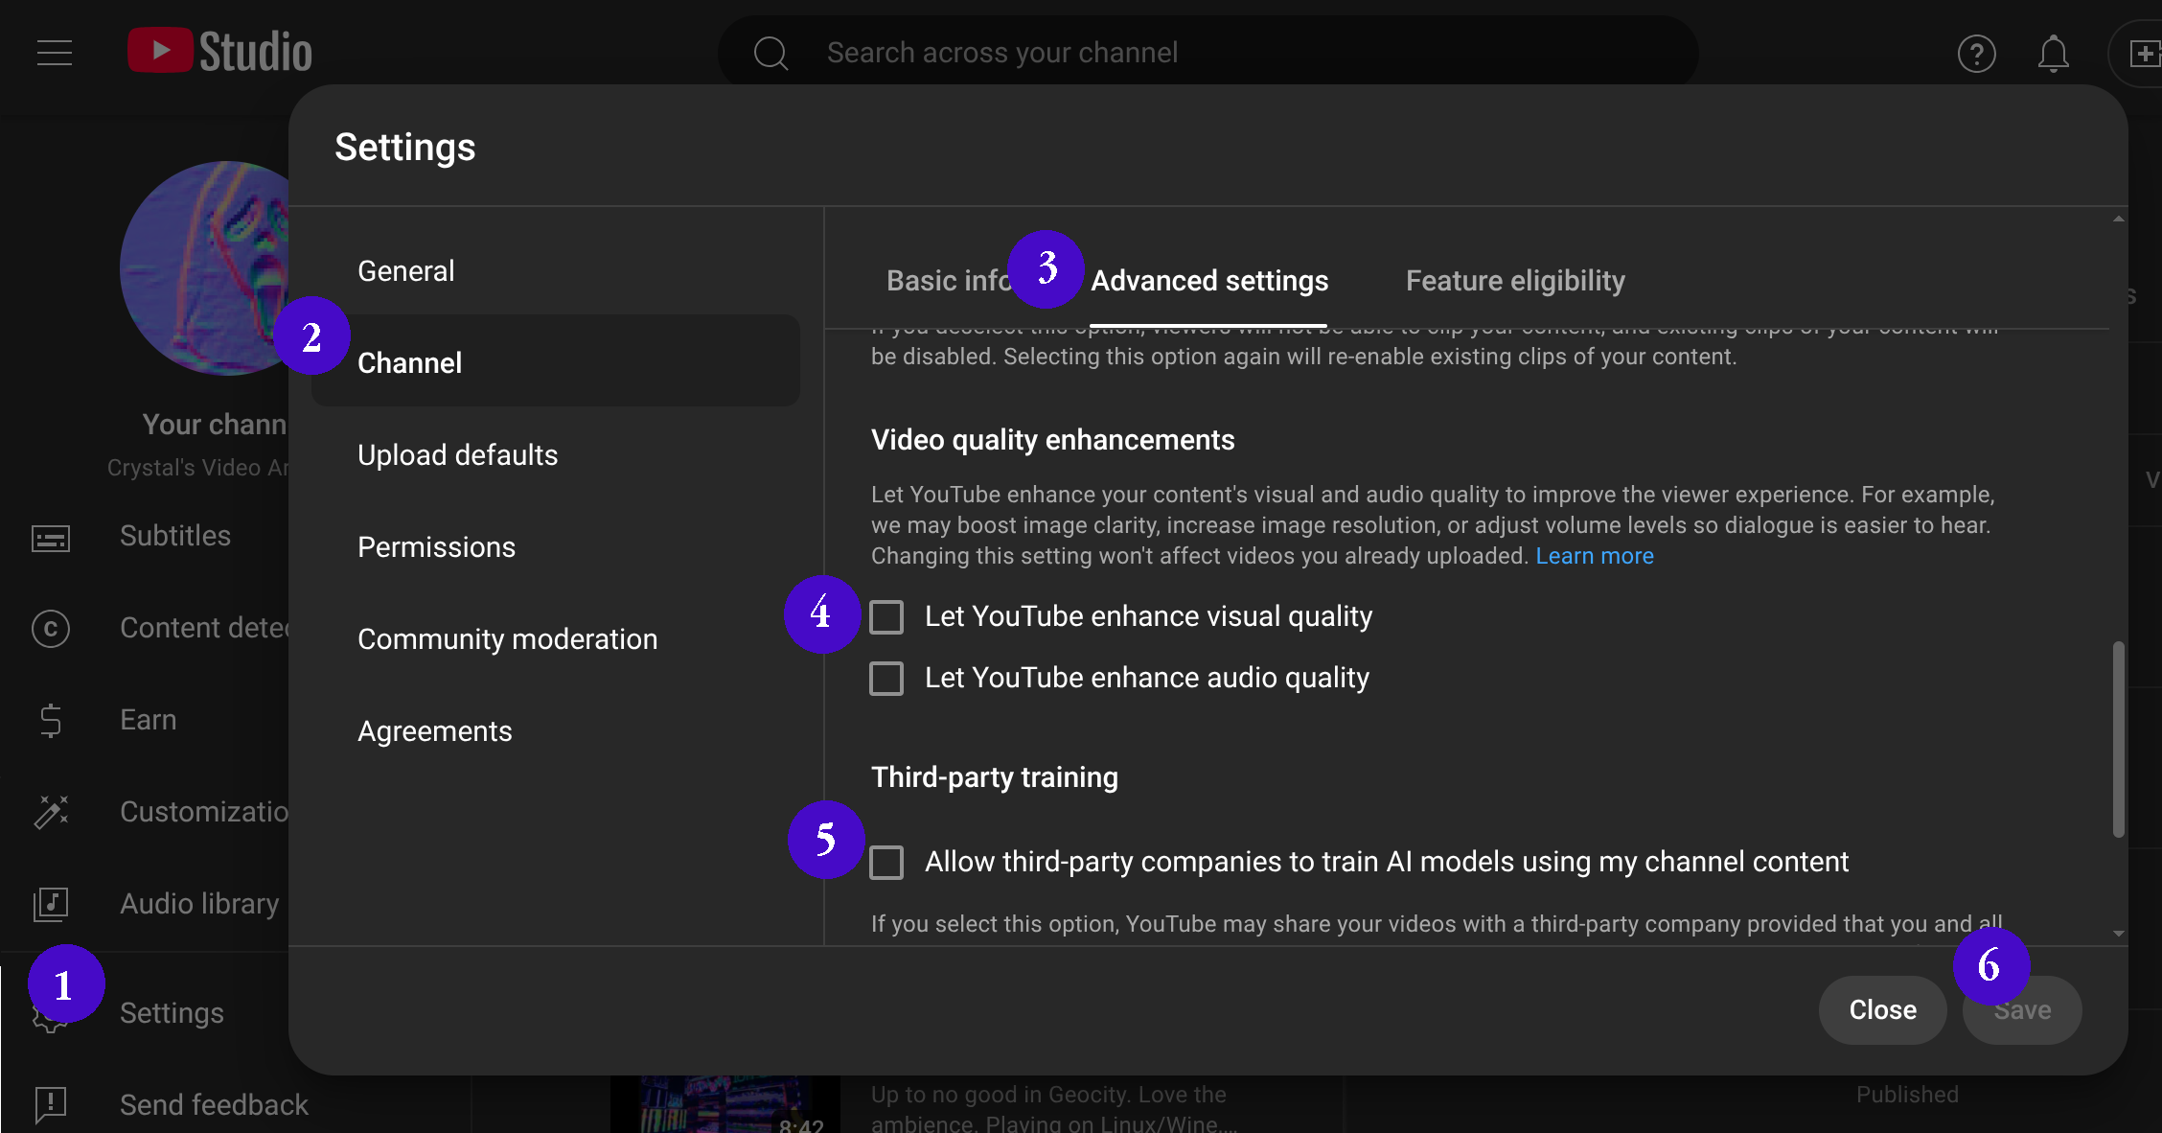The height and width of the screenshot is (1133, 2162).
Task: Open the Earn dollar icon
Action: (51, 721)
